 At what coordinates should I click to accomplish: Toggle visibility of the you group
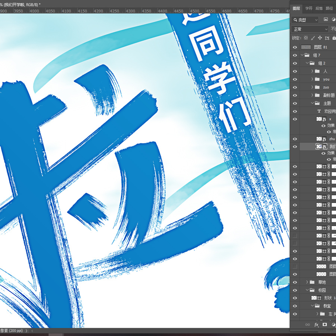pyautogui.click(x=295, y=79)
